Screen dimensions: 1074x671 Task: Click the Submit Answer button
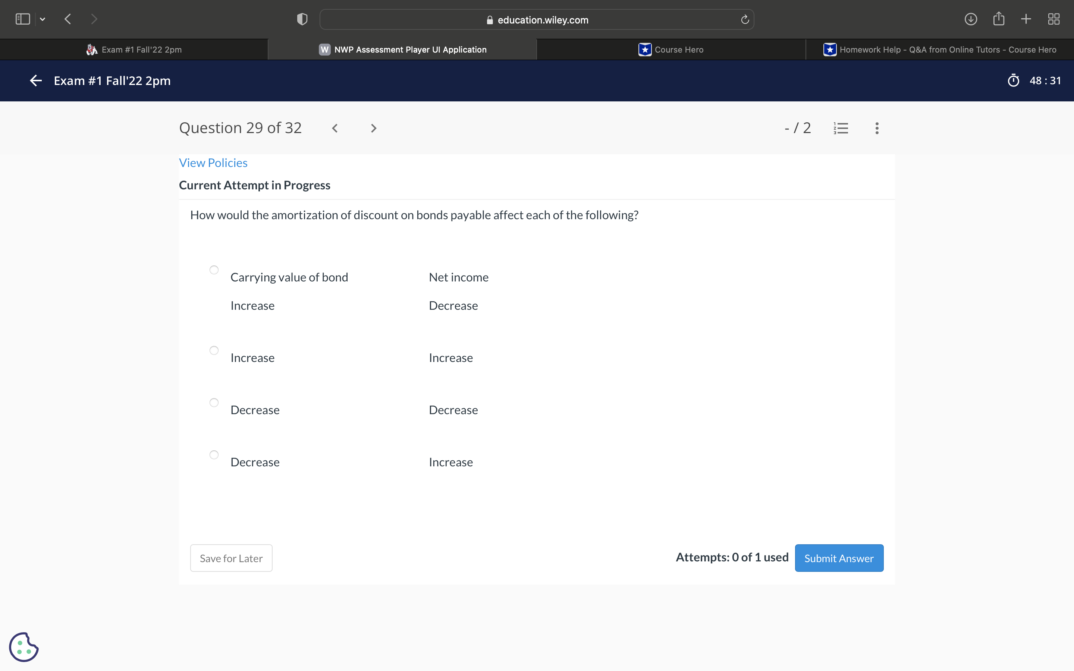pos(839,558)
